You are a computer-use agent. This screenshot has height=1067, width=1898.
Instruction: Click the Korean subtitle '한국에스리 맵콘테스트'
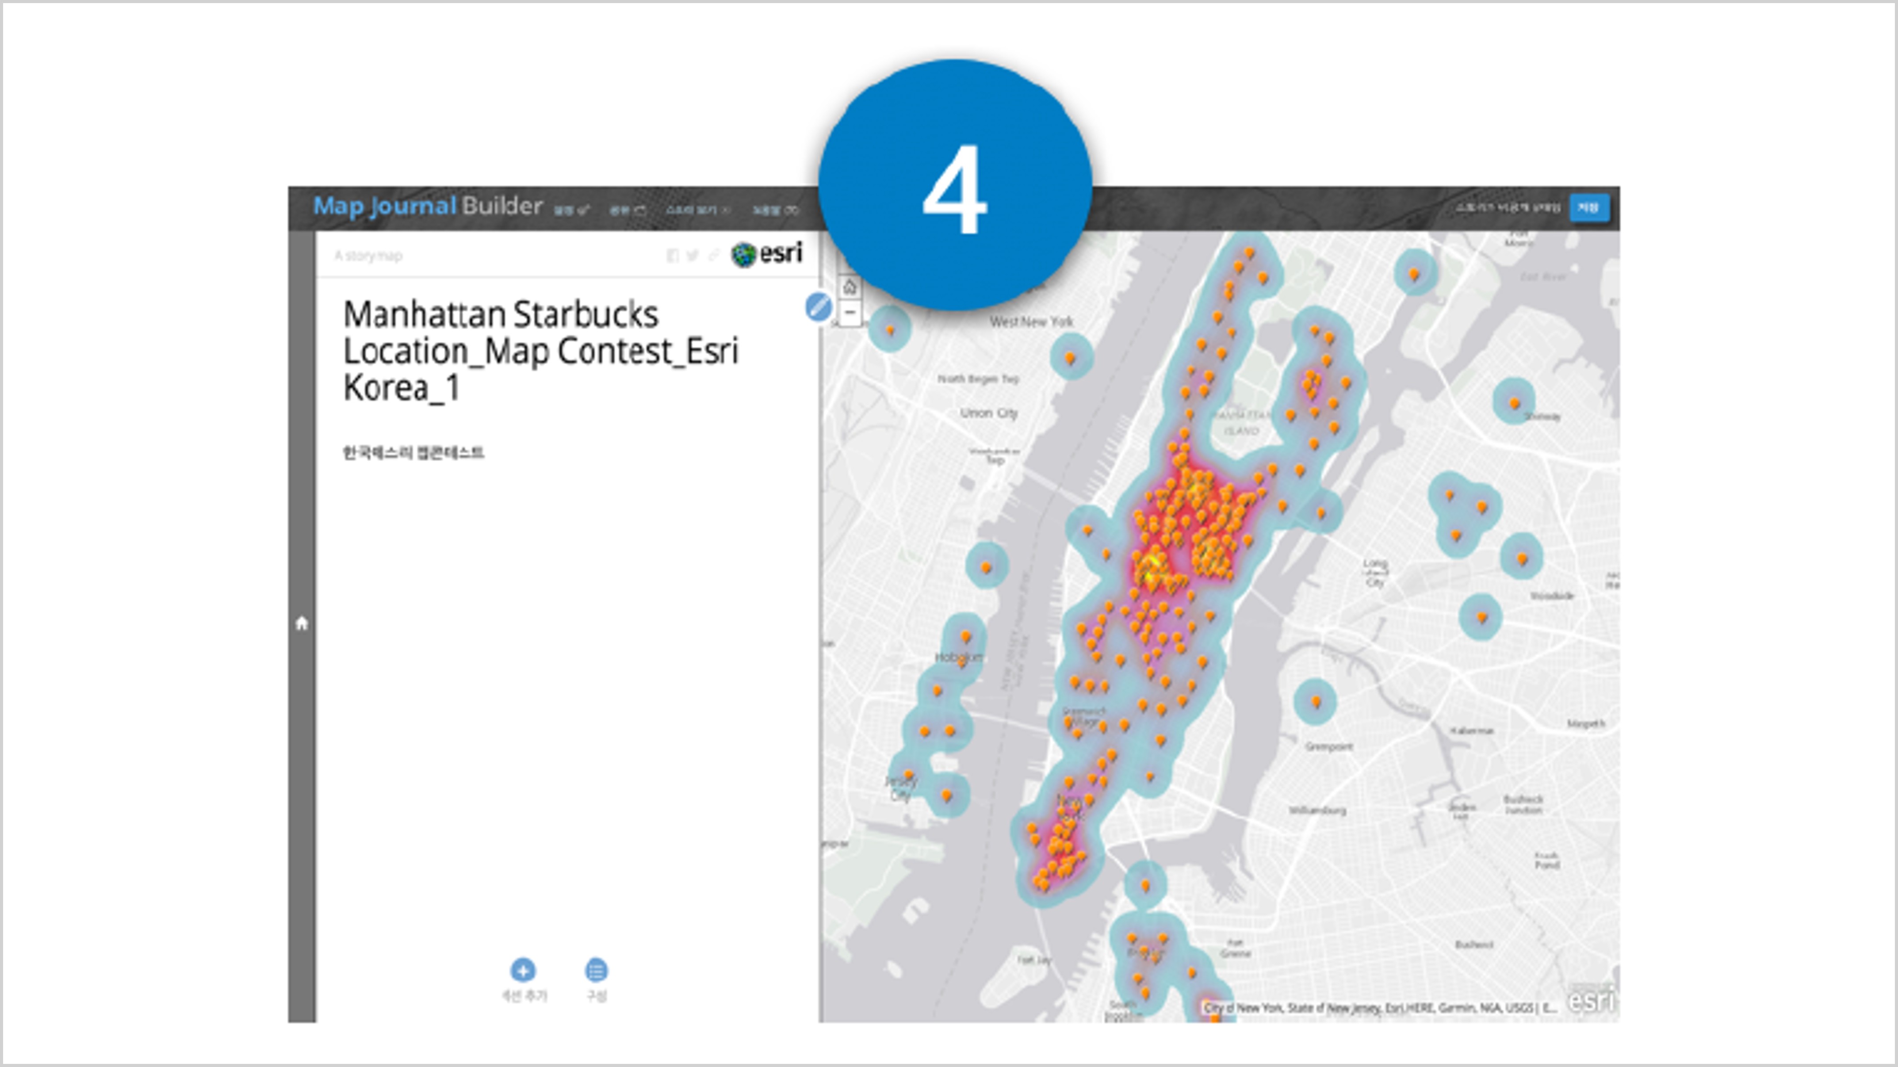pyautogui.click(x=413, y=452)
